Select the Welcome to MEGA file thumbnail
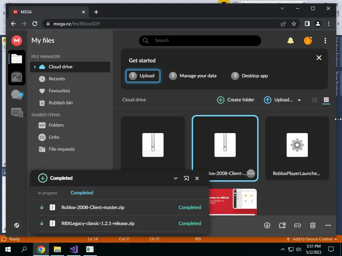The image size is (342, 256). click(233, 202)
